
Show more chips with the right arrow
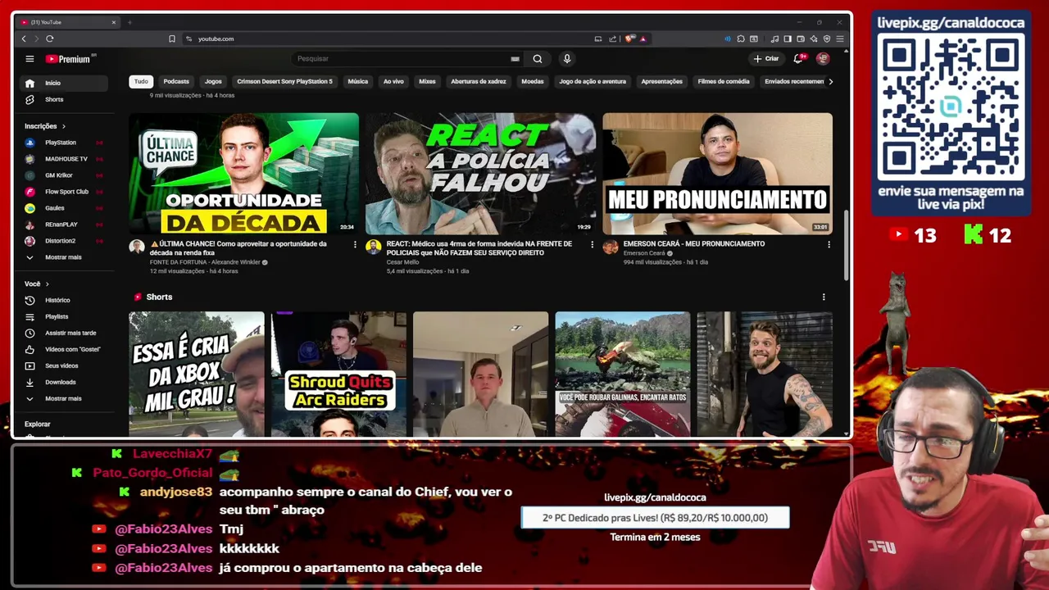[x=830, y=81]
